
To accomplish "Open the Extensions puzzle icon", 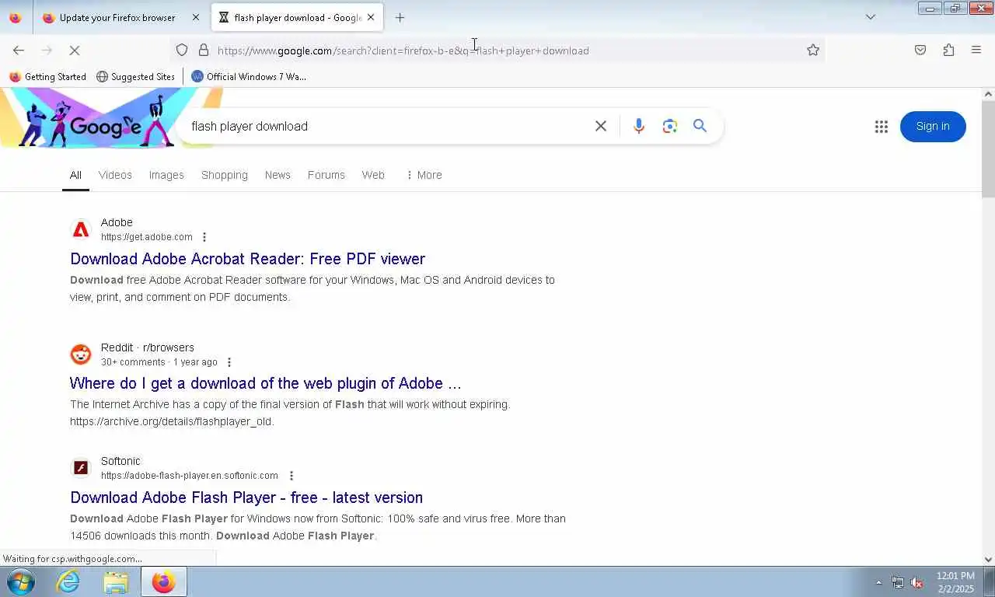I will coord(948,50).
